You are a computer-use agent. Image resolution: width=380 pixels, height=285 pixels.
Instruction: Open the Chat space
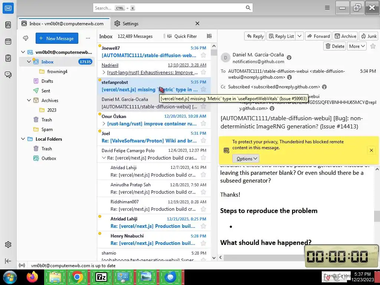(x=8, y=75)
